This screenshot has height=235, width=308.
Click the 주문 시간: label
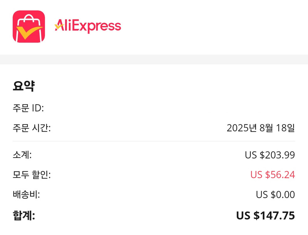coord(32,128)
